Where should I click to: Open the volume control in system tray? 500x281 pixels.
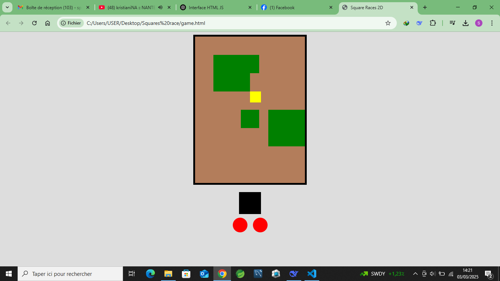coord(433,274)
